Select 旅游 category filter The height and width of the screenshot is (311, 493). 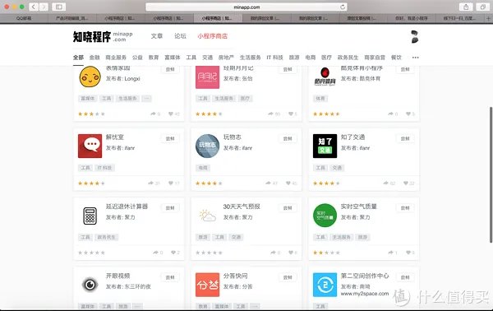294,58
